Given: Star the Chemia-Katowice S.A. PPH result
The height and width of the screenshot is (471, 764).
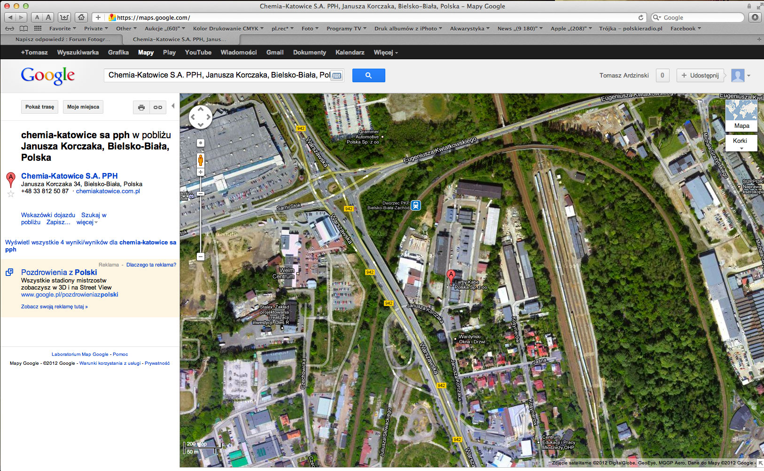Looking at the screenshot, I should (x=11, y=194).
